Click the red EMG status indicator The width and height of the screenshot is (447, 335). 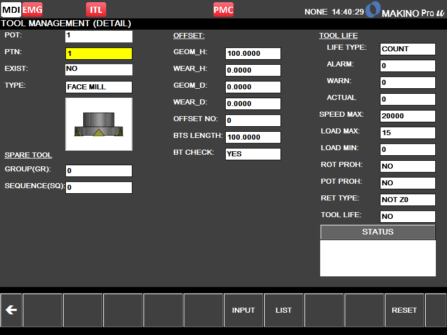point(32,9)
